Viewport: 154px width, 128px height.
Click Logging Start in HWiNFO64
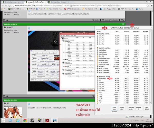[x=122, y=108]
